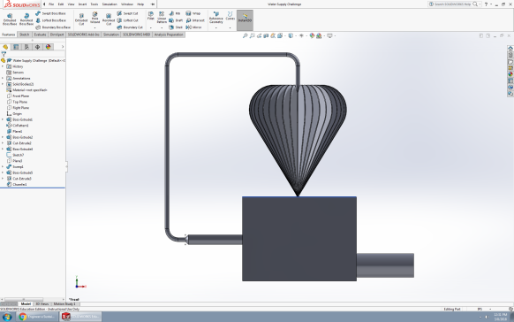Click the Shell tool

click(x=176, y=27)
